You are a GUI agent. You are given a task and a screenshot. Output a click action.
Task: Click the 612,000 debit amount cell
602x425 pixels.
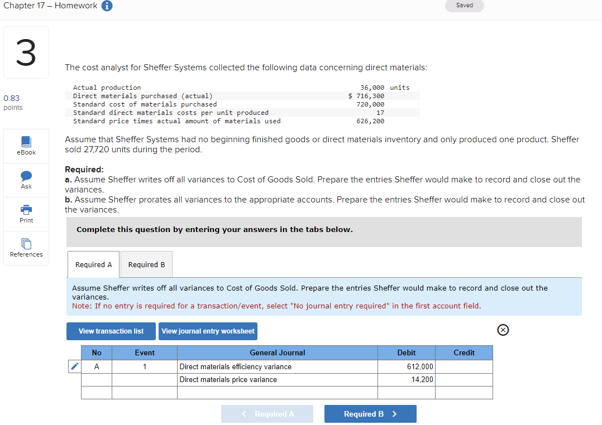407,366
